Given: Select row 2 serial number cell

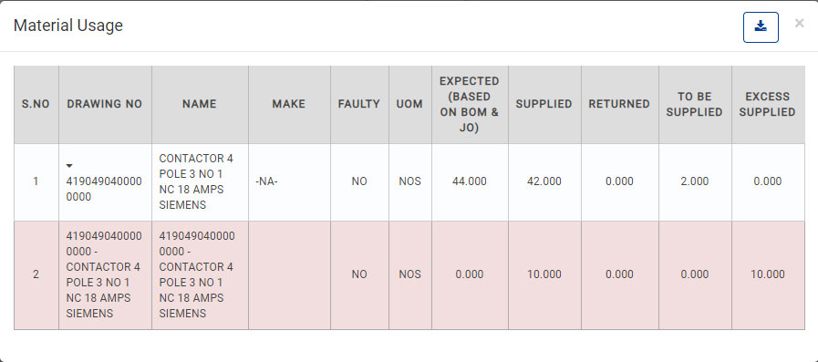Looking at the screenshot, I should (36, 274).
